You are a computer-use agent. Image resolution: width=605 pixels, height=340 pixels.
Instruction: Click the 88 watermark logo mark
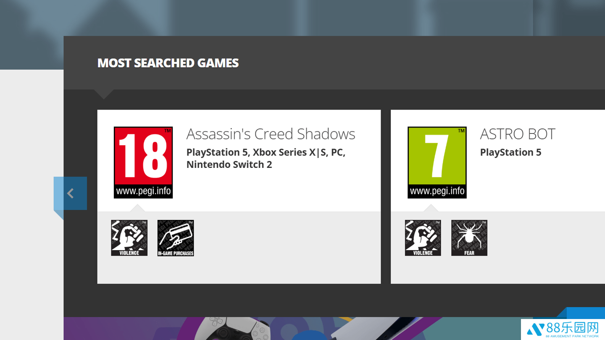535,330
